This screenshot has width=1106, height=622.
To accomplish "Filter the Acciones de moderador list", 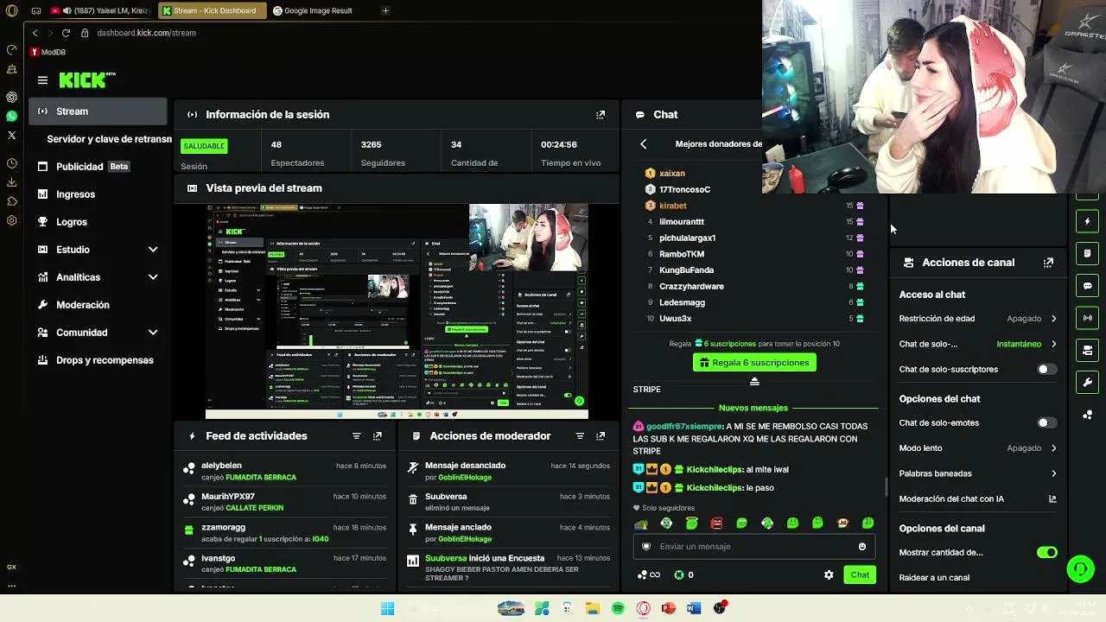I will click(580, 436).
